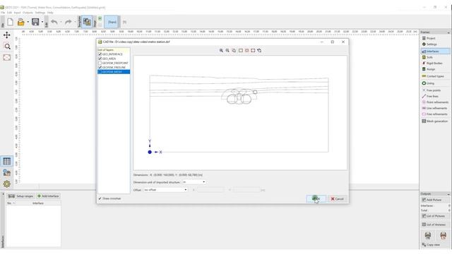Click the icon above the gear in left sidebar
This screenshot has width=452, height=254.
[7, 172]
